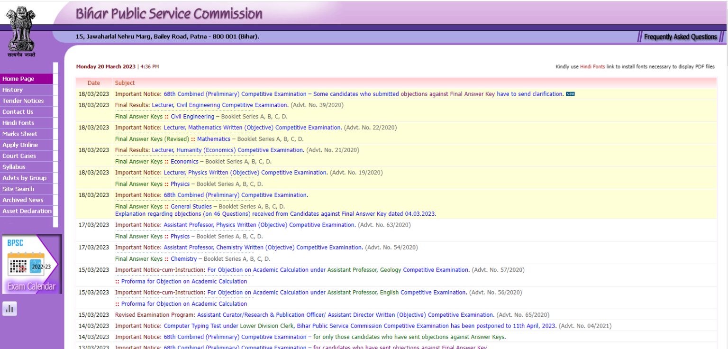Open Advts by Group sidebar item

[24, 178]
